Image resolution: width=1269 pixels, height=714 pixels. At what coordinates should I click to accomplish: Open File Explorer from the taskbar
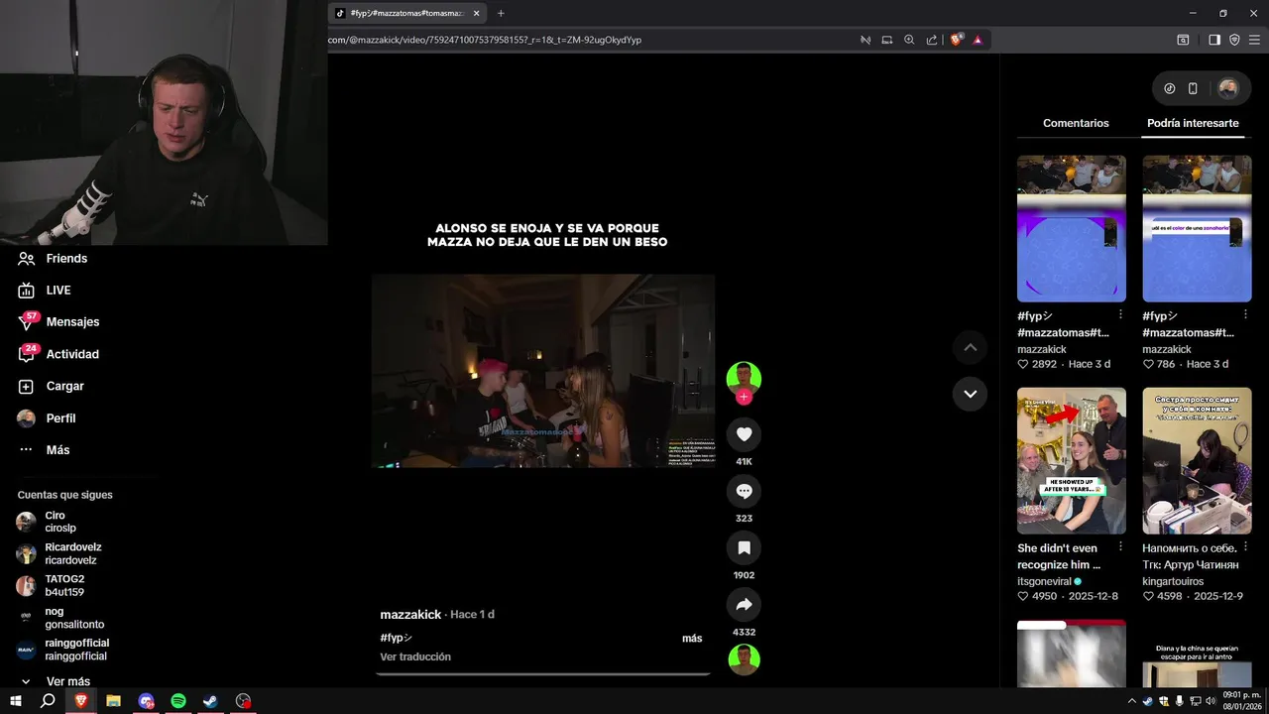114,701
